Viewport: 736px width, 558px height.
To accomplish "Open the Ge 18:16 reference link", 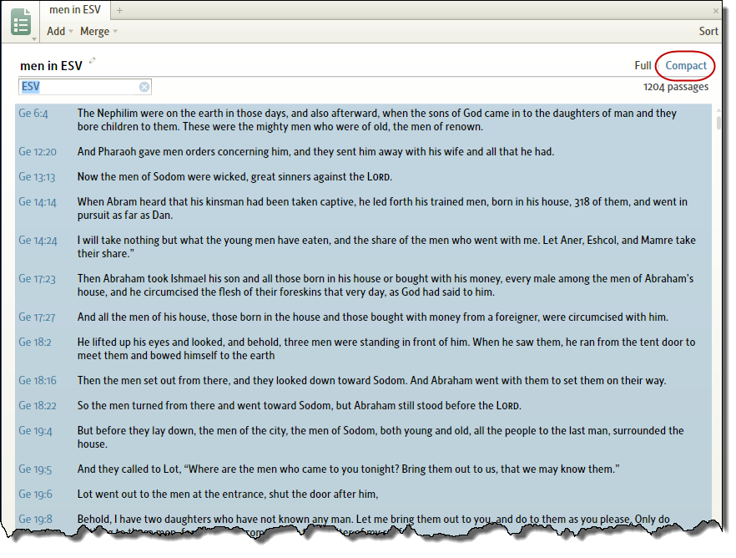I will [x=38, y=381].
